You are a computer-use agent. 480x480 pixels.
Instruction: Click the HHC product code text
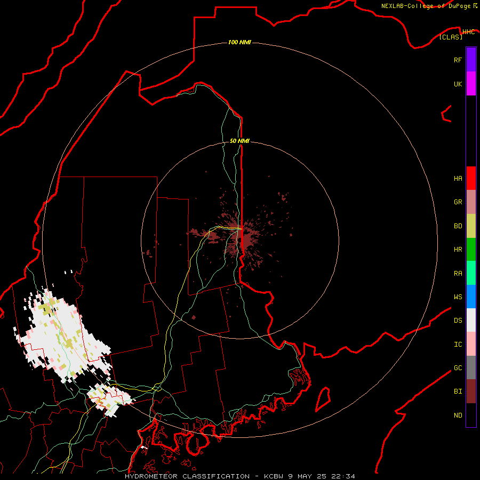pos(469,32)
